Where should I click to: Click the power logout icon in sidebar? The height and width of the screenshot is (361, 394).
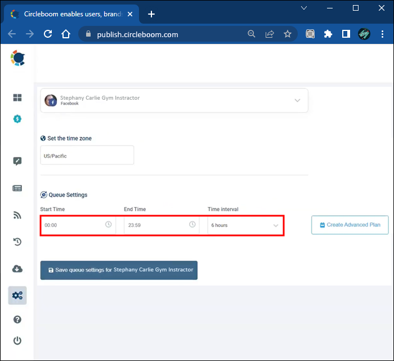click(x=17, y=341)
